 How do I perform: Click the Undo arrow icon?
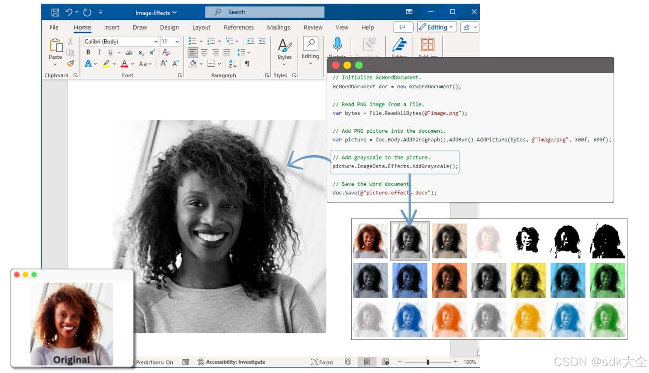[x=69, y=12]
